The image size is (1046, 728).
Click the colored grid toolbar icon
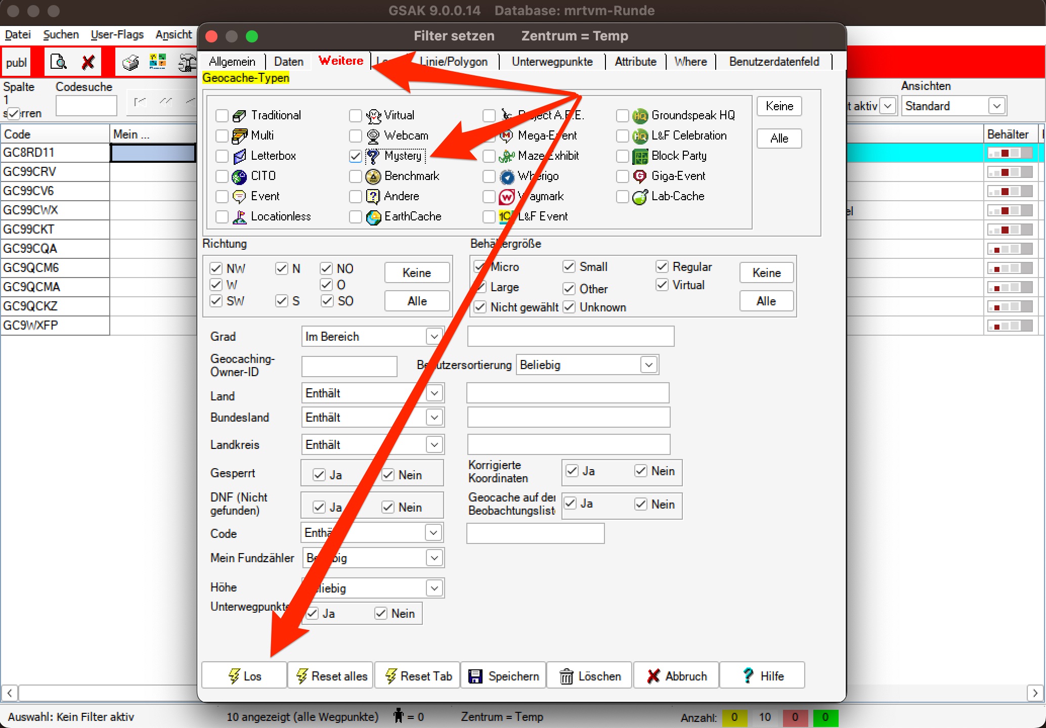pyautogui.click(x=158, y=62)
